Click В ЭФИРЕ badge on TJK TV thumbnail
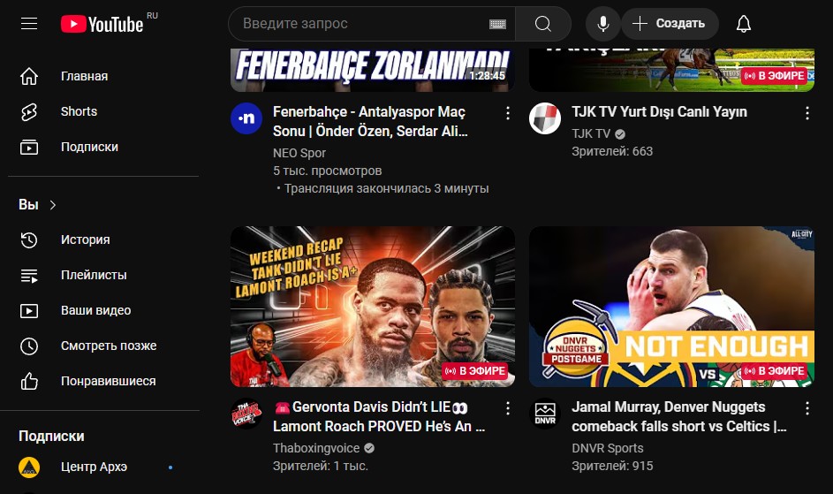The width and height of the screenshot is (833, 494). tap(774, 76)
